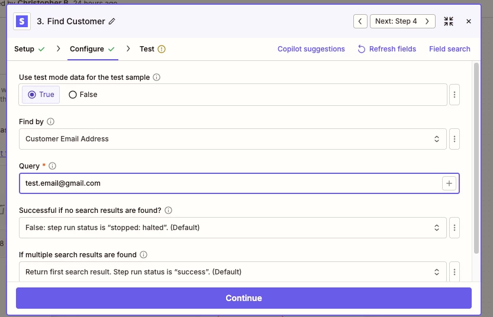493x317 pixels.
Task: Show info for the Query field
Action: 52,166
